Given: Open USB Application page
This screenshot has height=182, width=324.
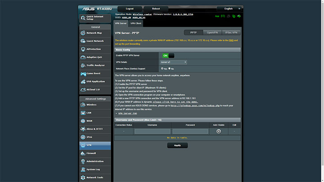Looking at the screenshot, I should [x=95, y=81].
